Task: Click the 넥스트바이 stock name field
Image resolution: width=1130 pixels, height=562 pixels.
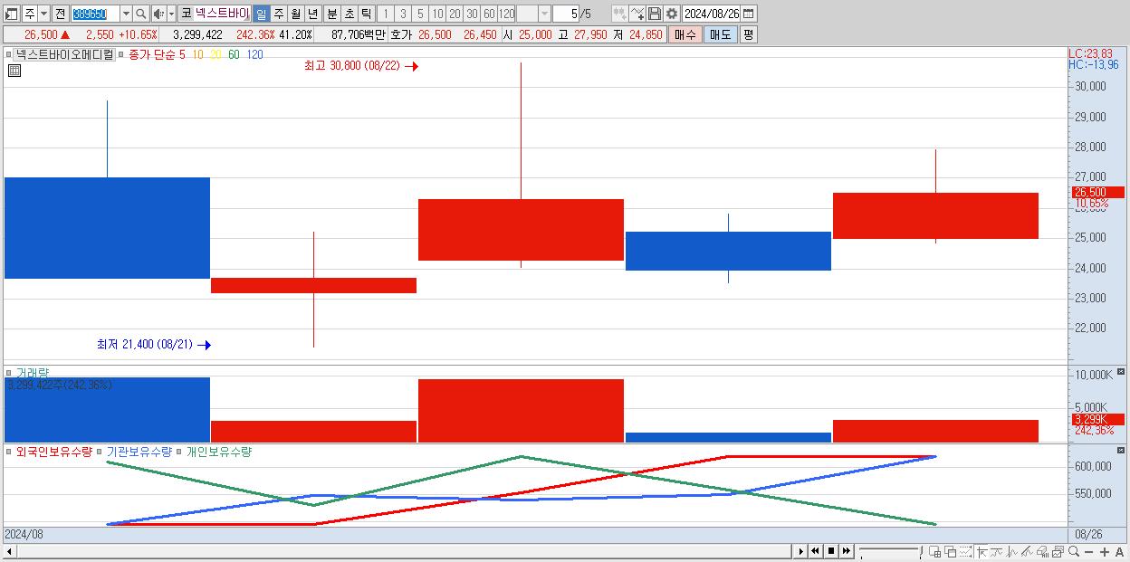Action: (222, 14)
